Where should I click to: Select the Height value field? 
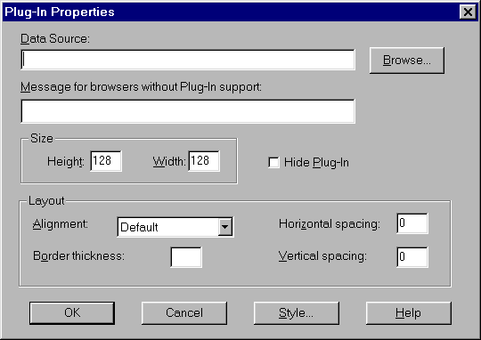click(x=106, y=161)
